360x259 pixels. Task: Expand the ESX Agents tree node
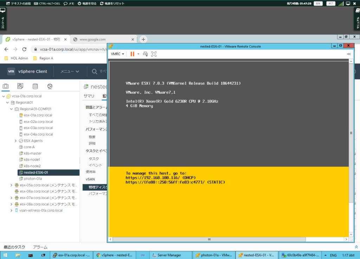pos(15,140)
